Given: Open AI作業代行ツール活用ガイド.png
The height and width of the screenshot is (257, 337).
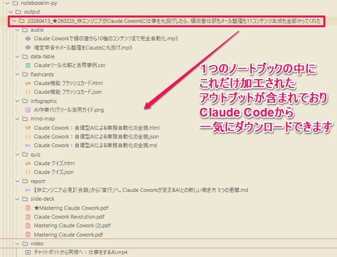Looking at the screenshot, I should pos(69,110).
